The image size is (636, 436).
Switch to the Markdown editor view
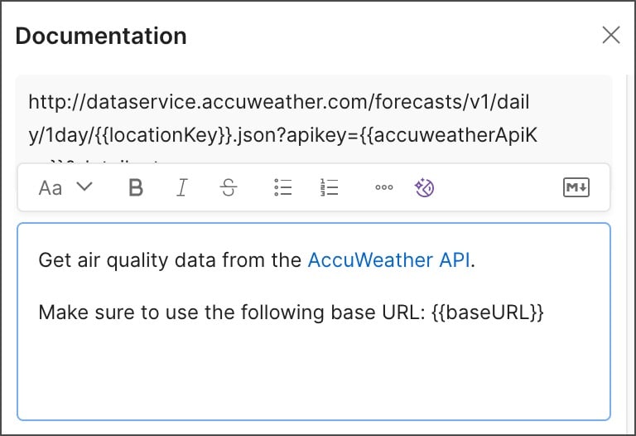point(576,187)
